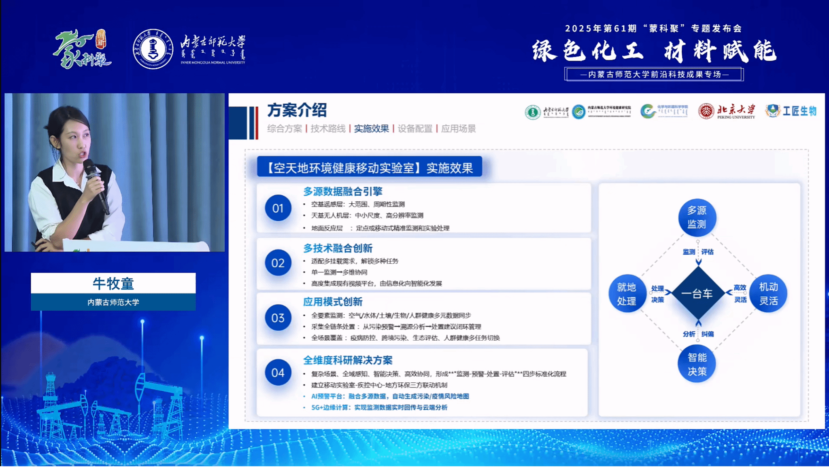Viewport: 829px width, 467px height.
Task: Switch to the 技术路线 tab
Action: (x=328, y=129)
